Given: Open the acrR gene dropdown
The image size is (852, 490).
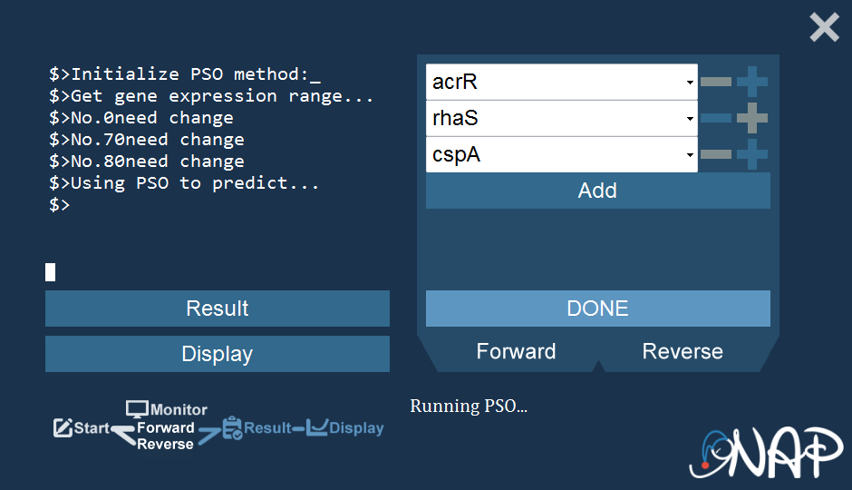Looking at the screenshot, I should pos(561,82).
